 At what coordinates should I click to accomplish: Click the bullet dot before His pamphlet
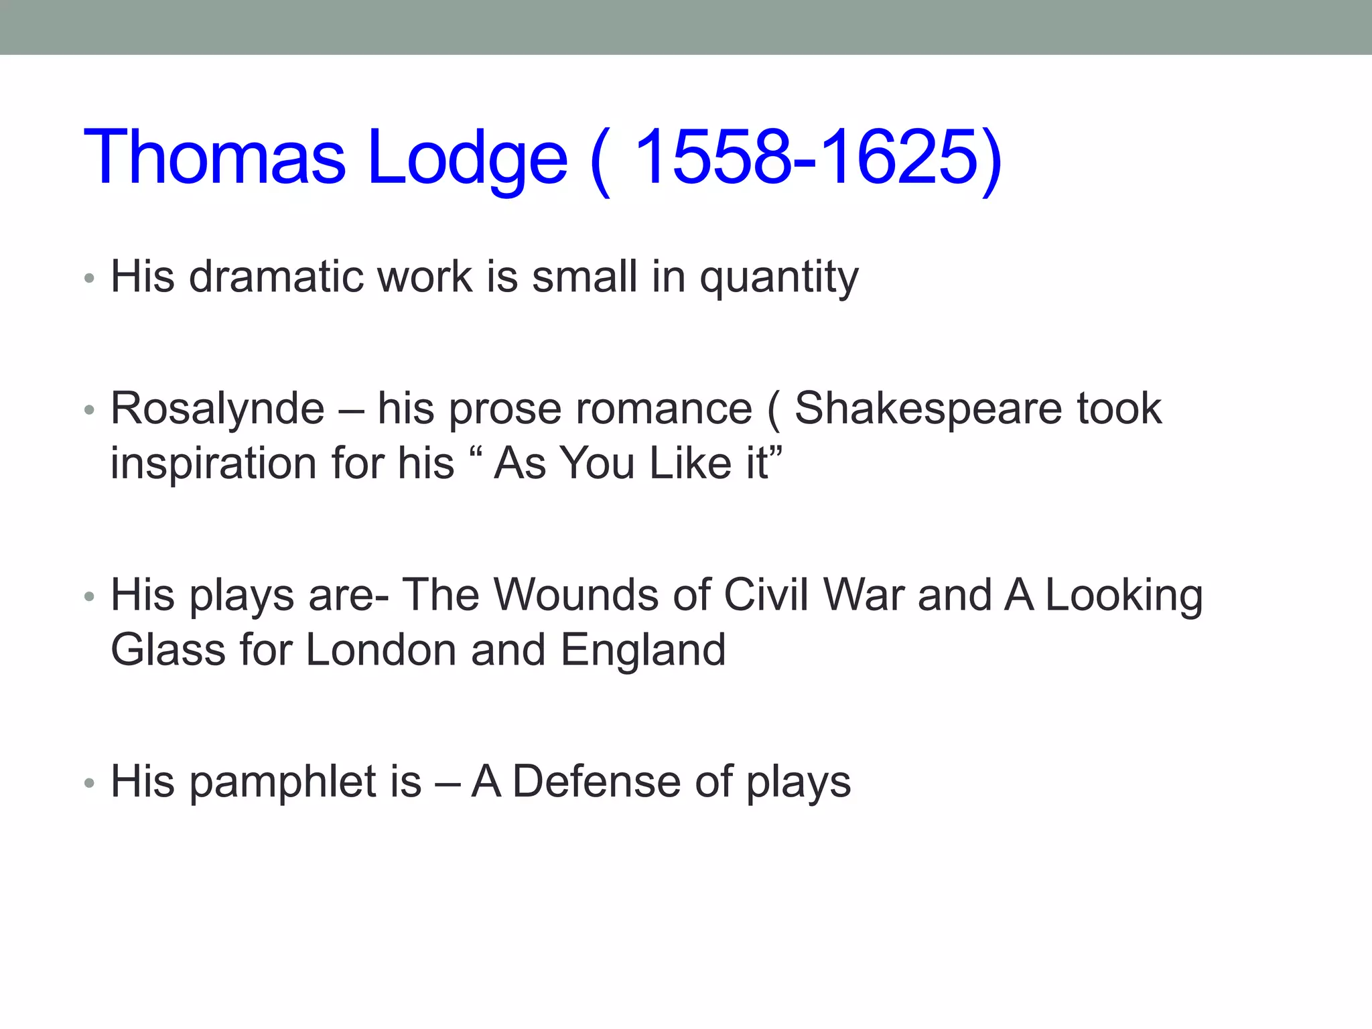click(89, 782)
